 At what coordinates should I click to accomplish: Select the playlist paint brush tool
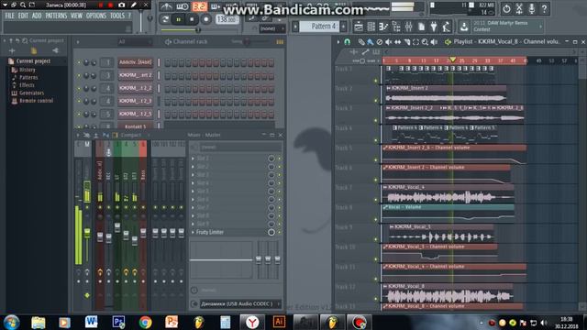[x=371, y=42]
